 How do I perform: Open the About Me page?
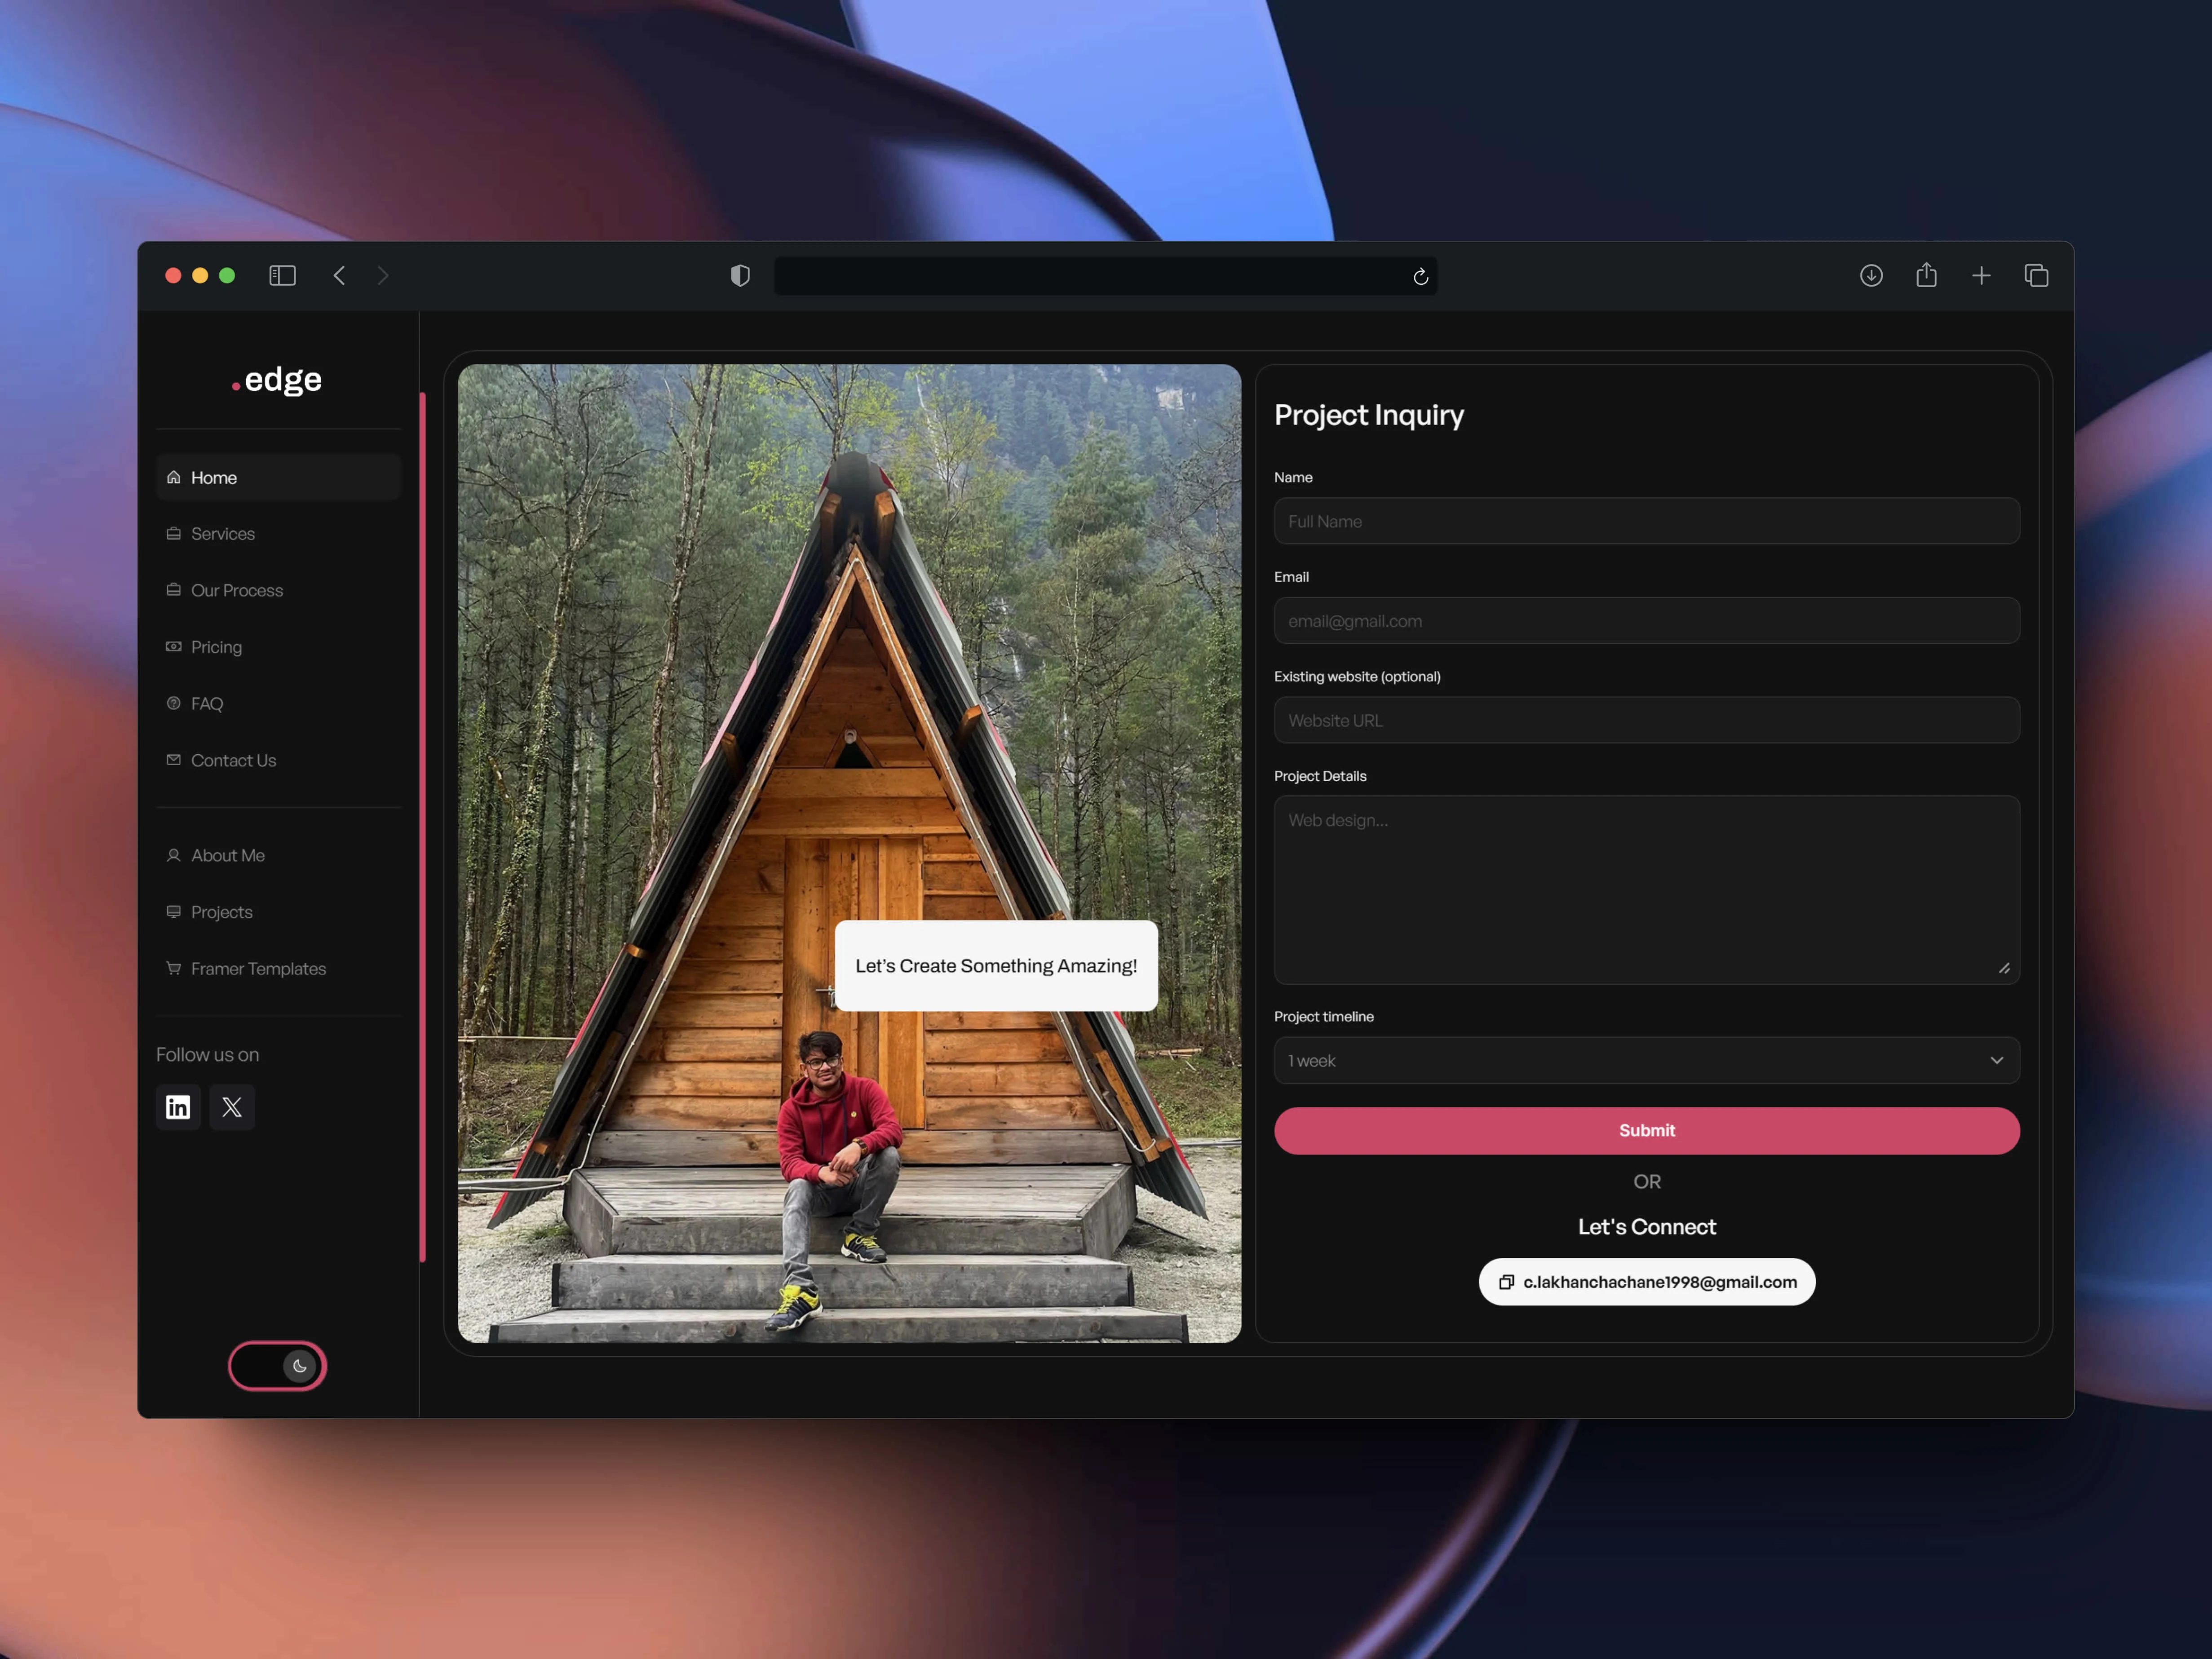278,855
